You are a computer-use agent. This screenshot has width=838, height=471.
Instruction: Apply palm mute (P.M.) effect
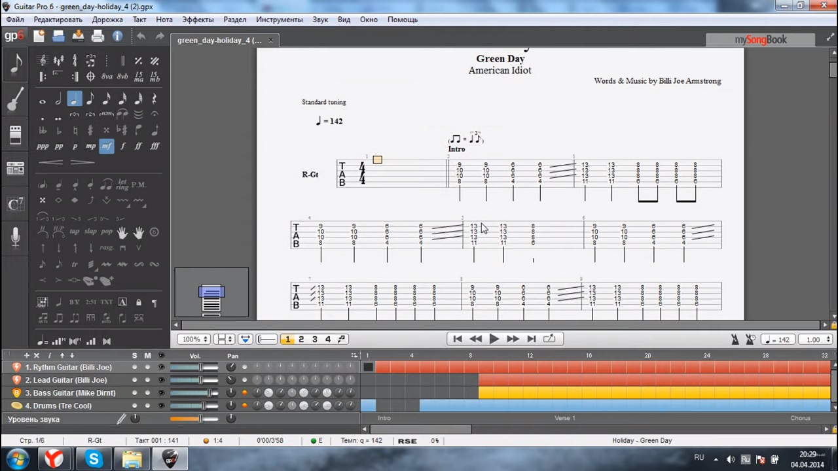(x=139, y=184)
